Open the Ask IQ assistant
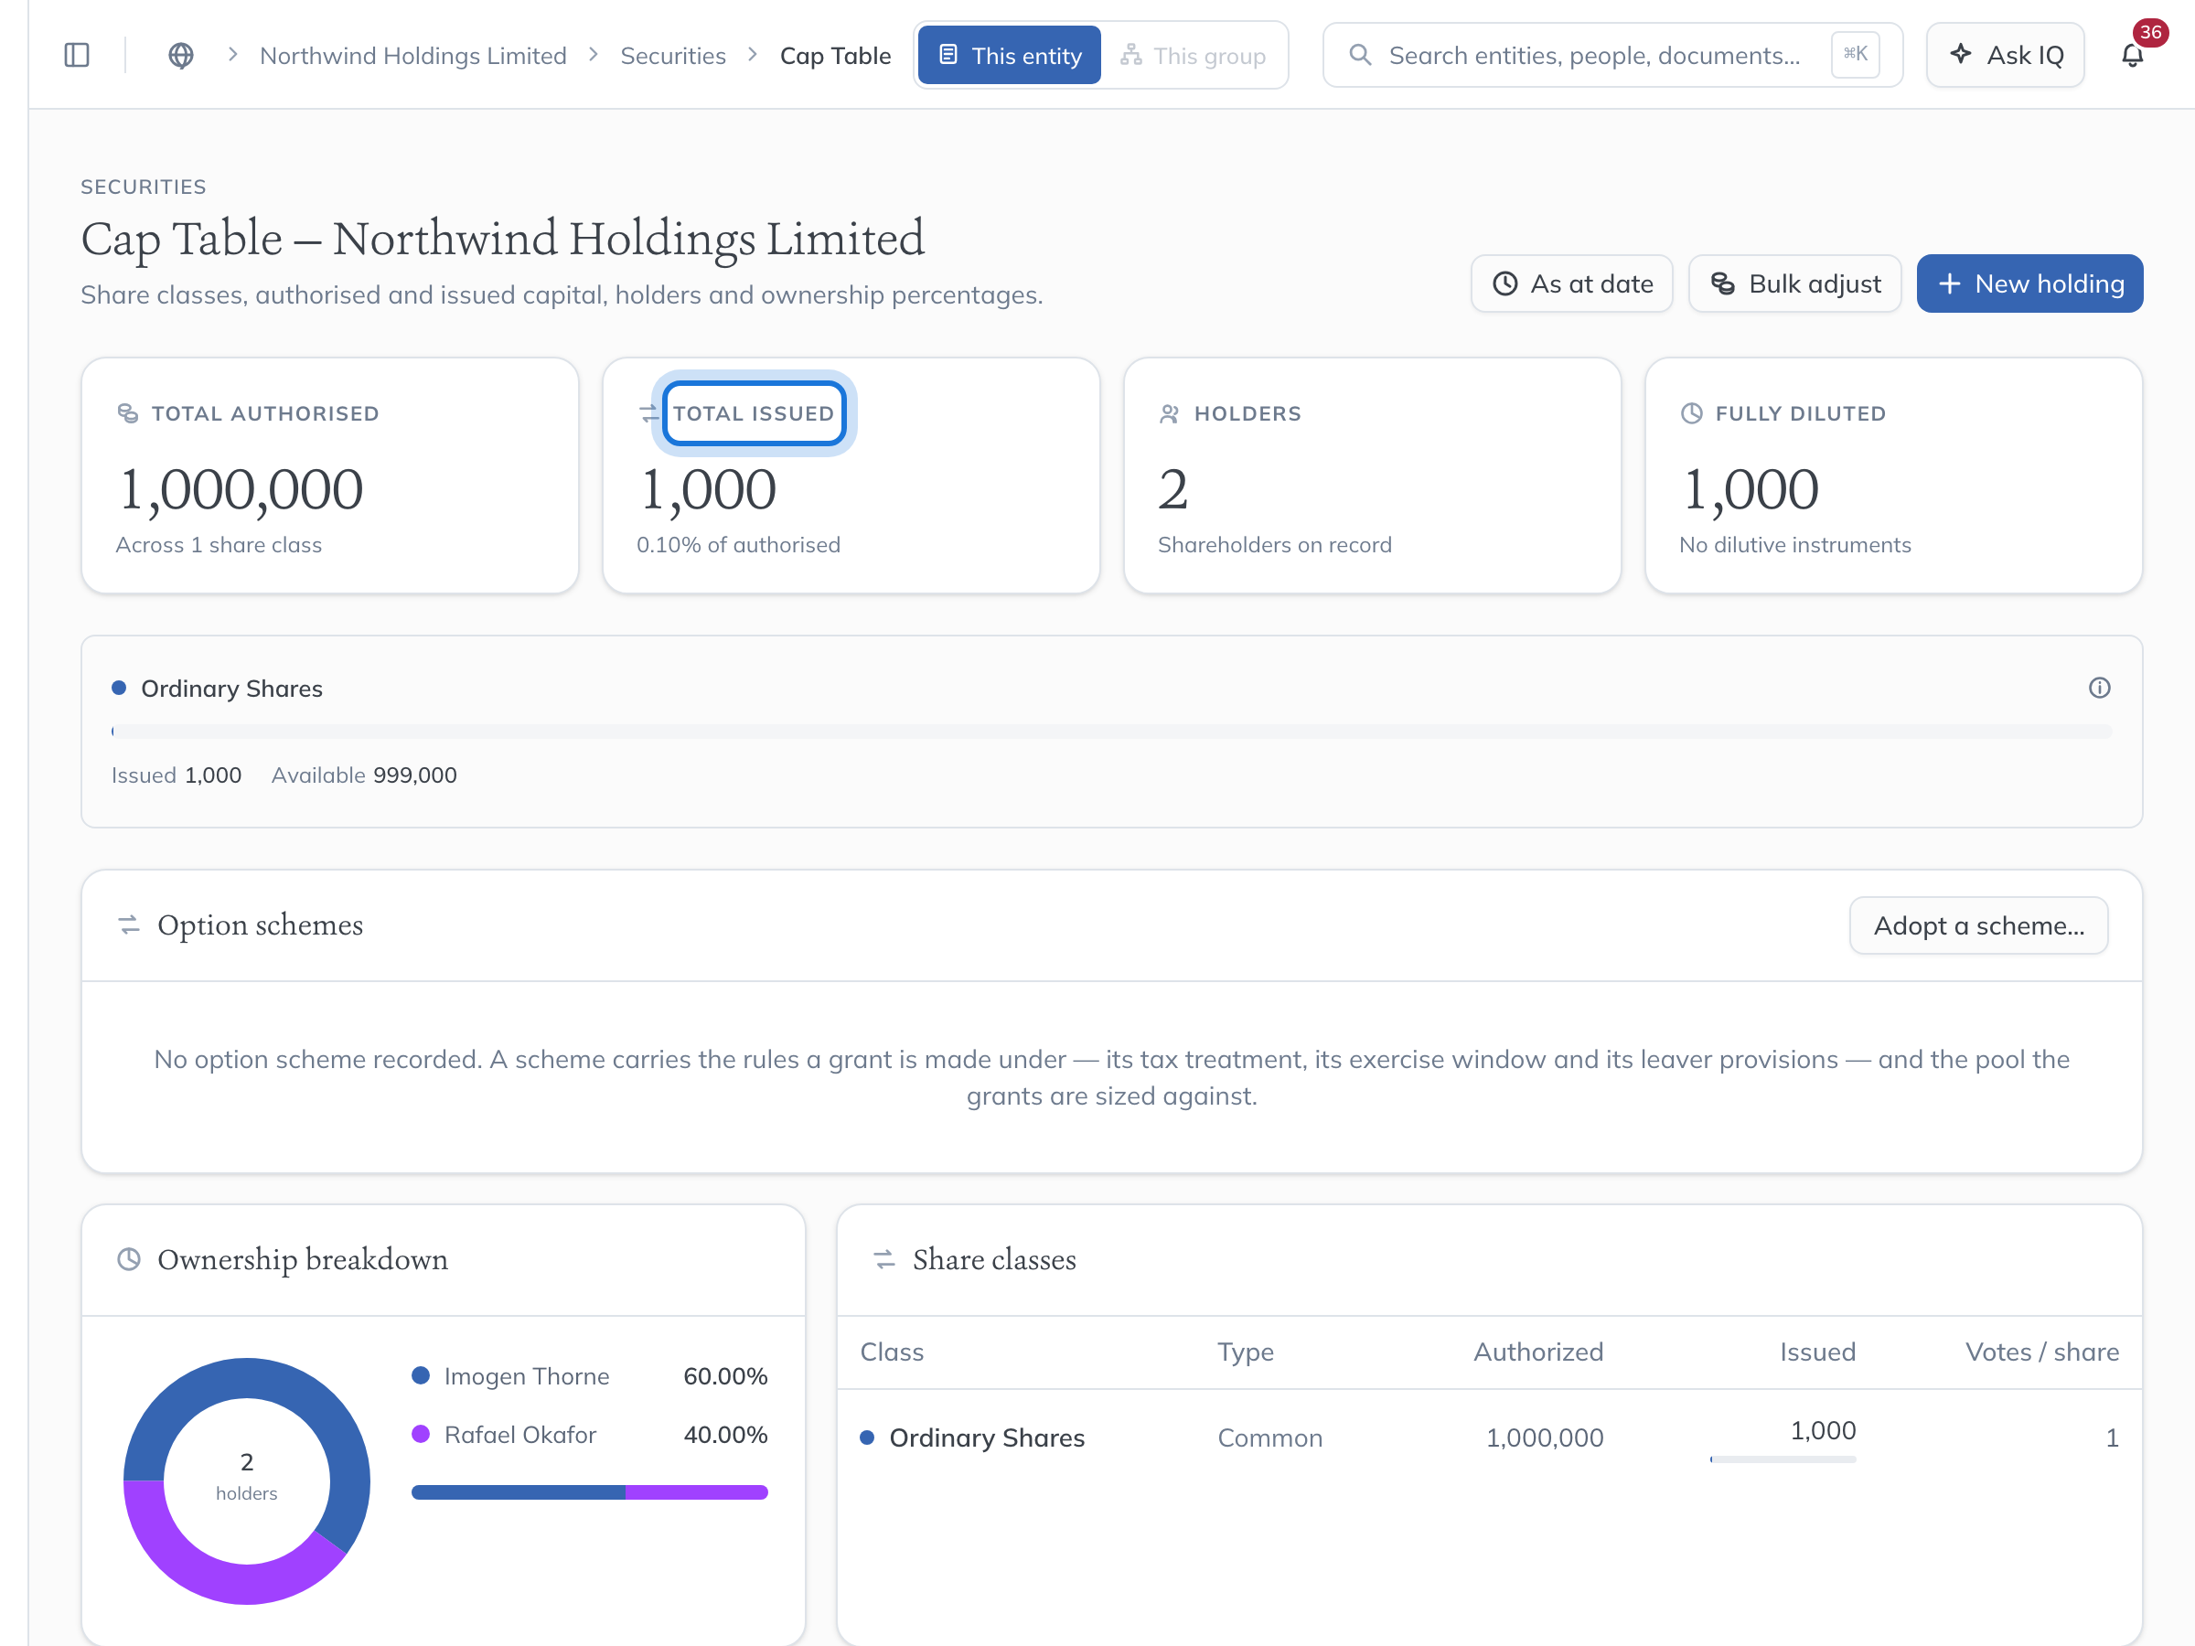Screen dimensions: 2195x1646 2006,56
